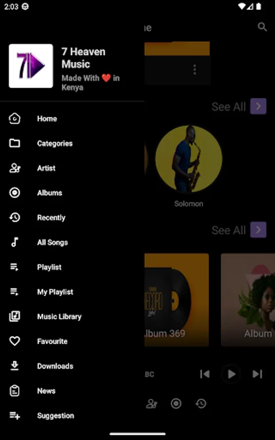Tap the yellow banner card at top
Image resolution: width=275 pixels, height=440 pixels.
coord(177,63)
